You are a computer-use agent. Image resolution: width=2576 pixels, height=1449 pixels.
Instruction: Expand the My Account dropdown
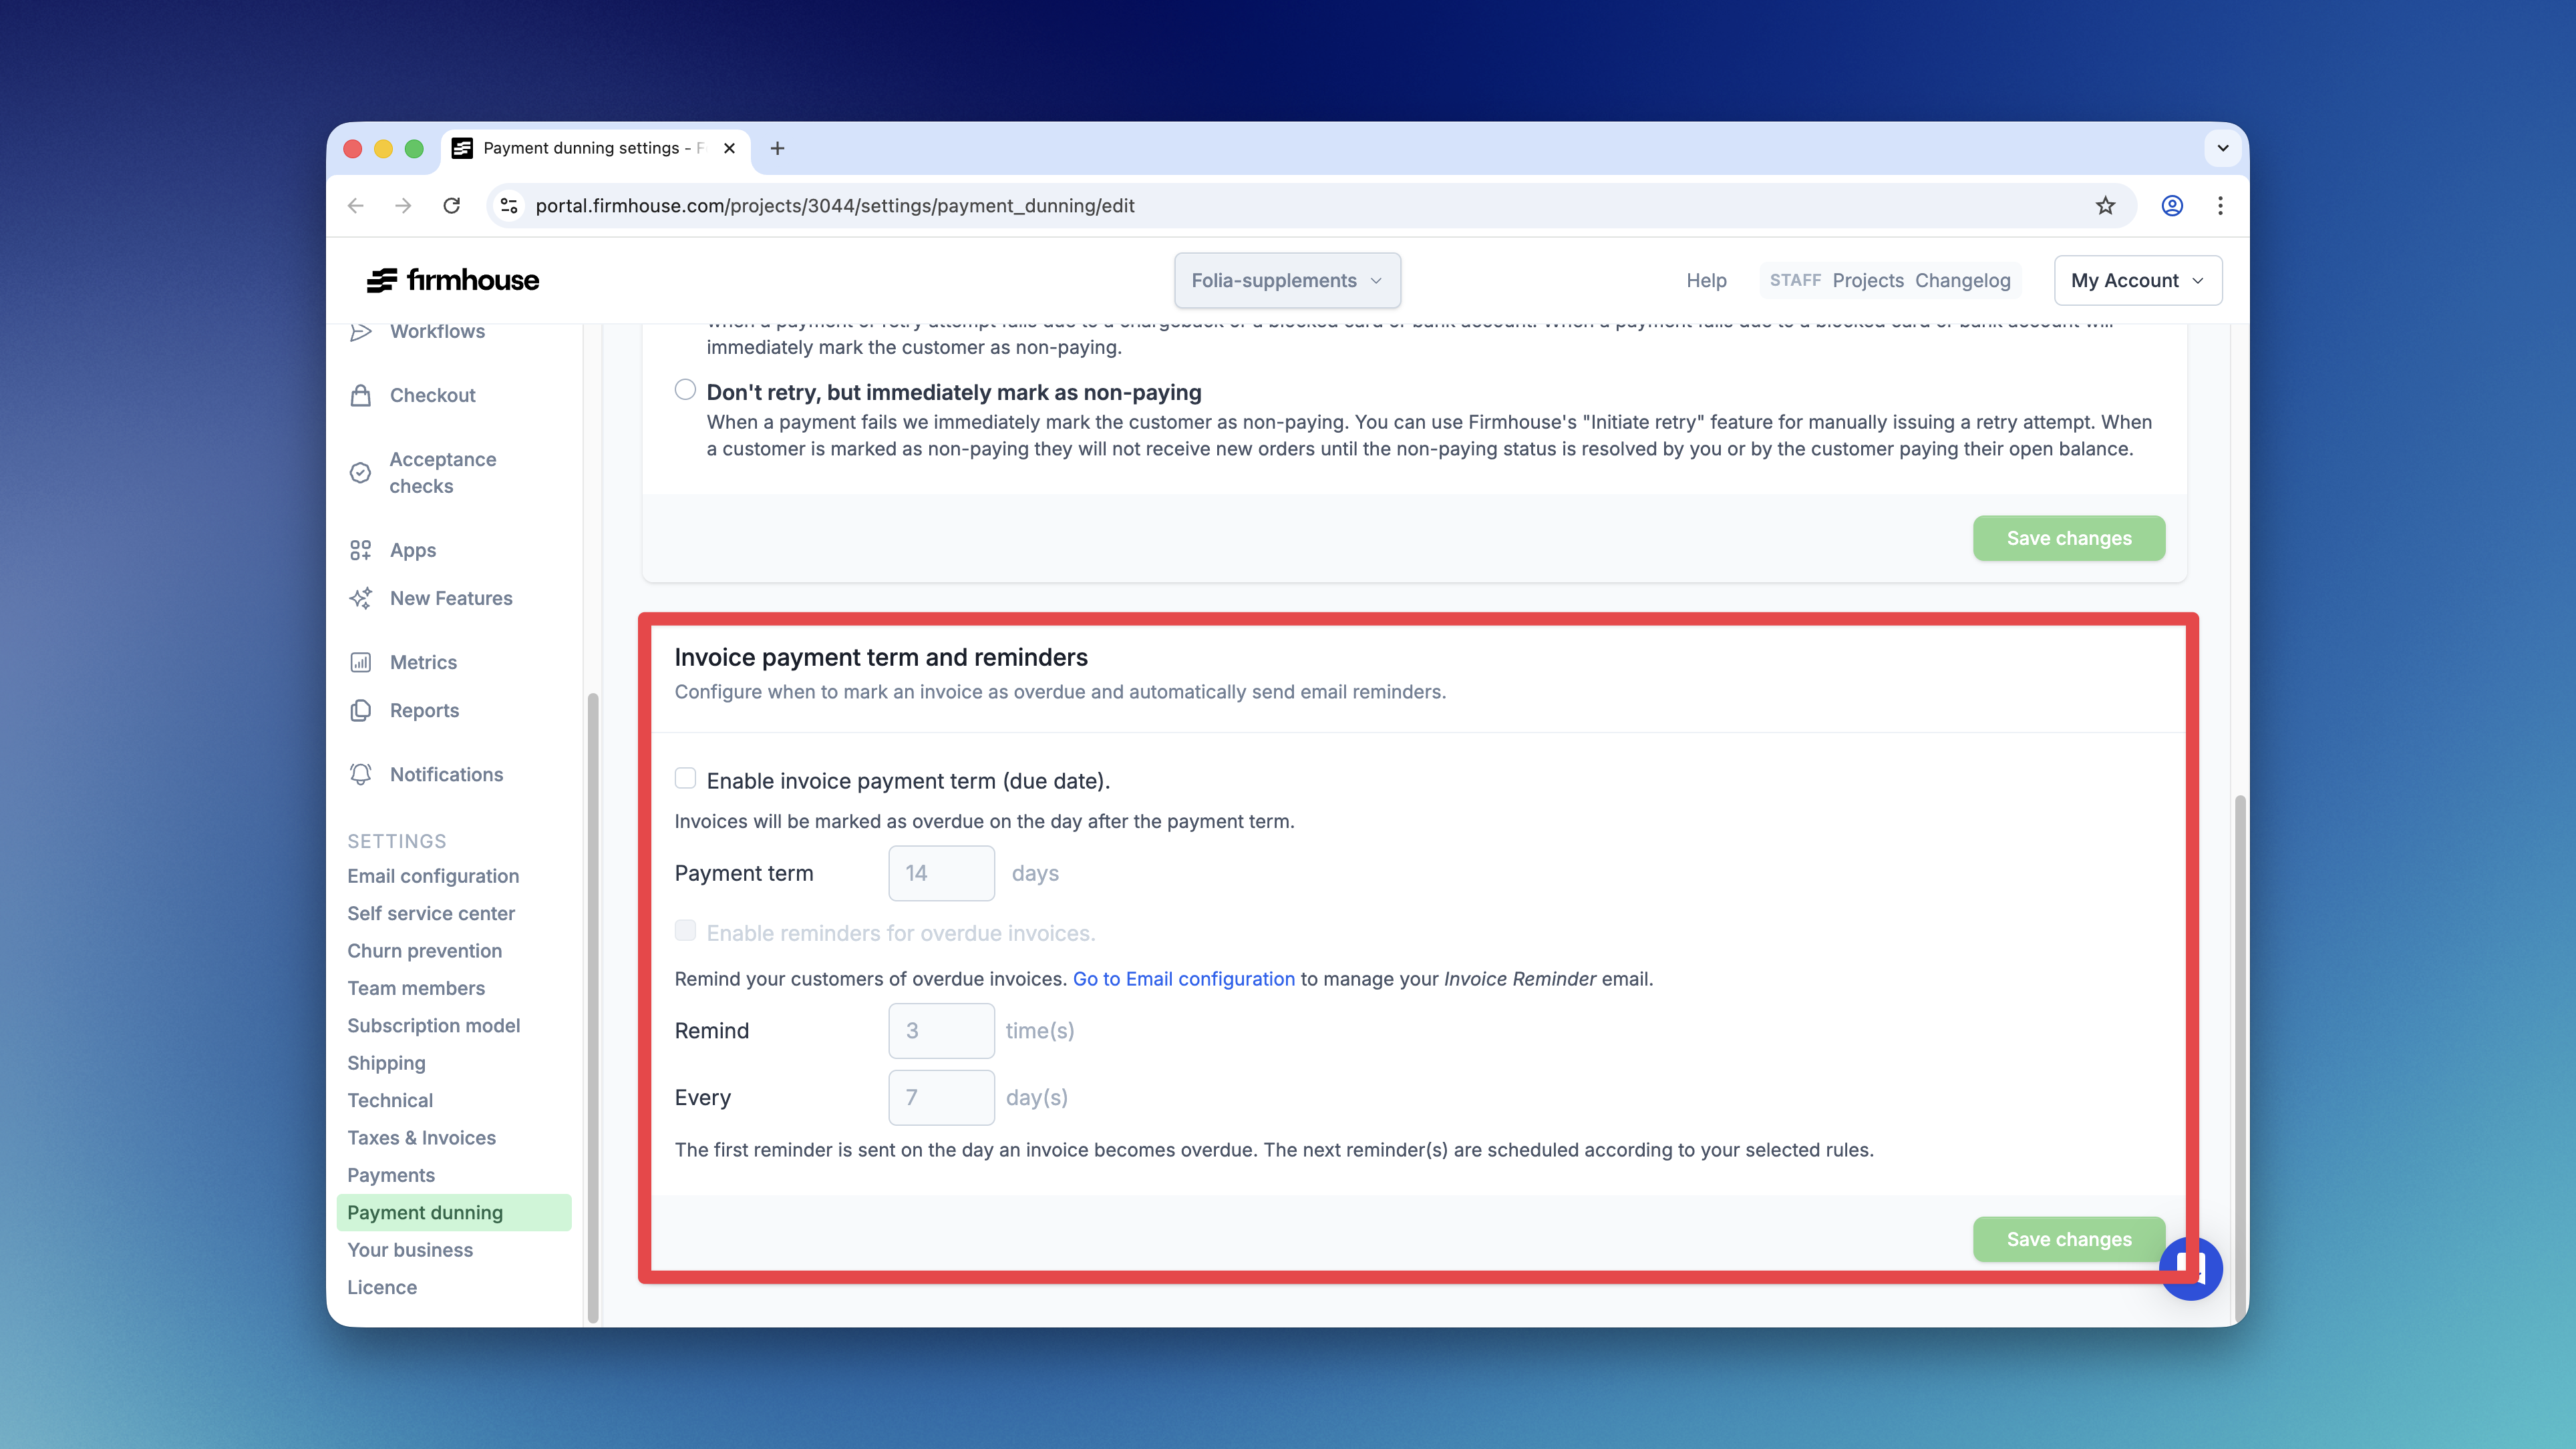click(2137, 280)
